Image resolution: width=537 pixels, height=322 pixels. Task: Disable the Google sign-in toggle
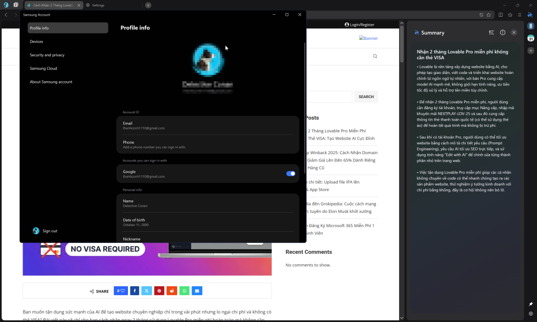pyautogui.click(x=291, y=174)
